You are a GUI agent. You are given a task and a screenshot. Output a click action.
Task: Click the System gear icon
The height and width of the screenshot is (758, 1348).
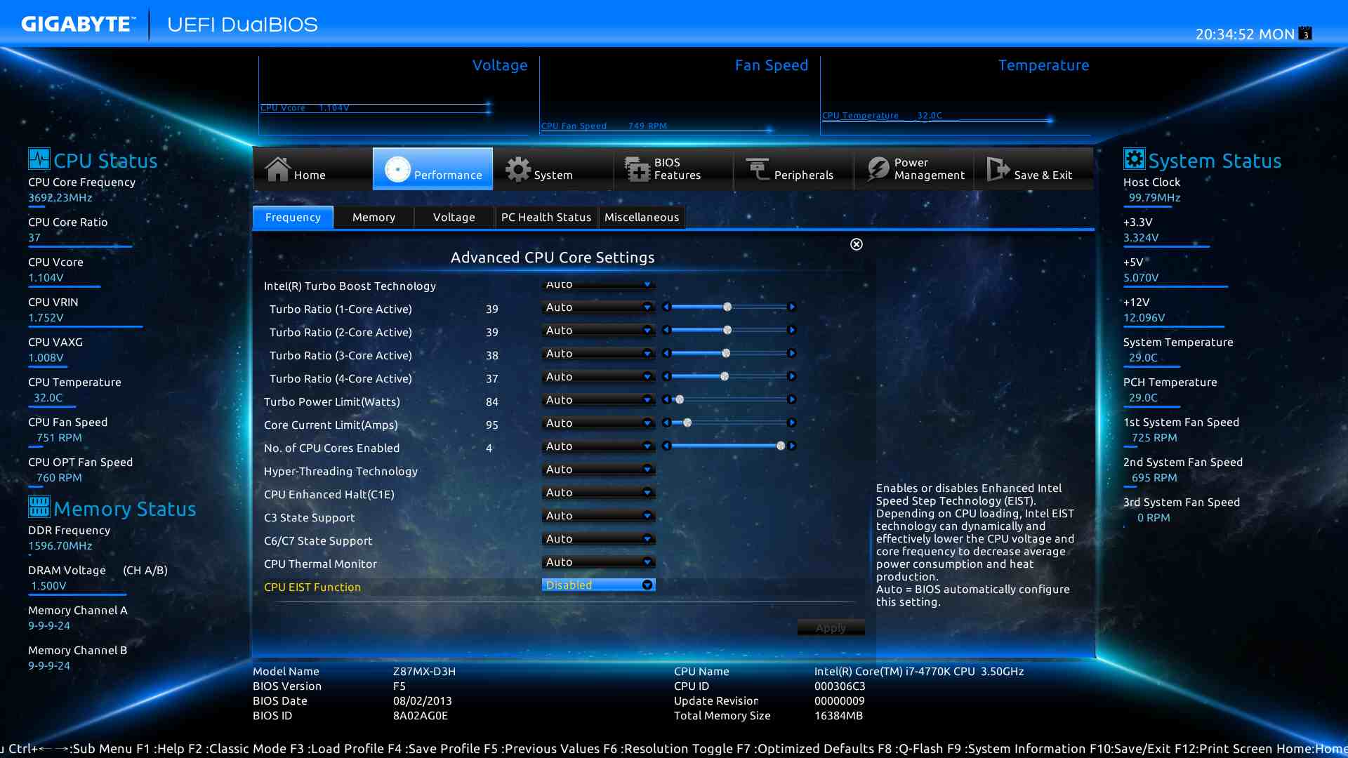click(518, 169)
